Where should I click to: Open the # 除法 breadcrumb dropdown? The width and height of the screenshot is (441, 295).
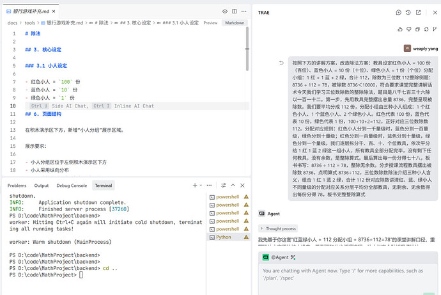click(x=98, y=23)
